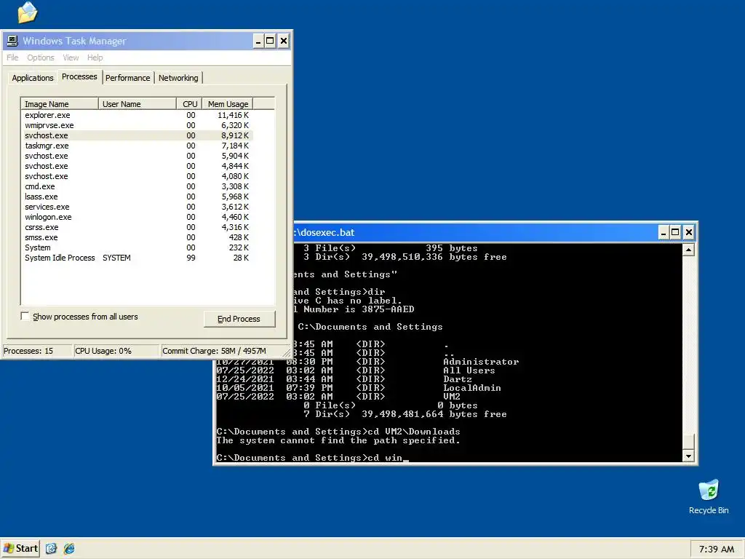Viewport: 745px width, 559px height.
Task: Close the Windows Task Manager window
Action: point(283,41)
